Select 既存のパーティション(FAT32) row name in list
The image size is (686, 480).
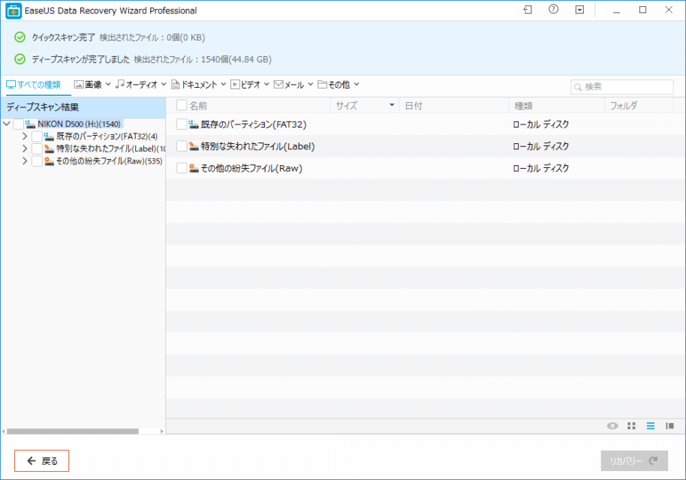(254, 124)
